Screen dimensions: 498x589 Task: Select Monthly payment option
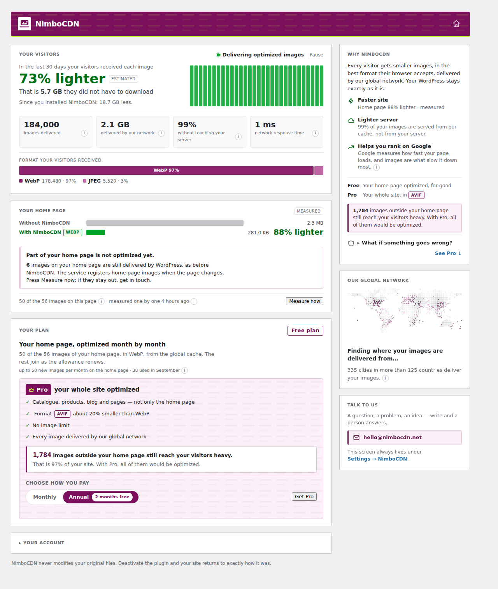45,497
